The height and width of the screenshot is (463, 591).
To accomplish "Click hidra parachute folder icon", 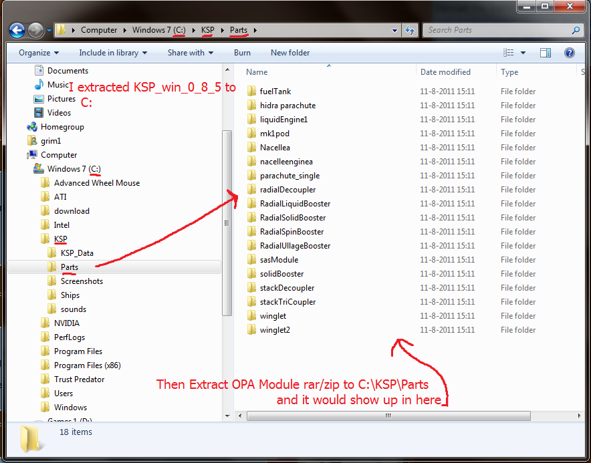I will point(252,106).
